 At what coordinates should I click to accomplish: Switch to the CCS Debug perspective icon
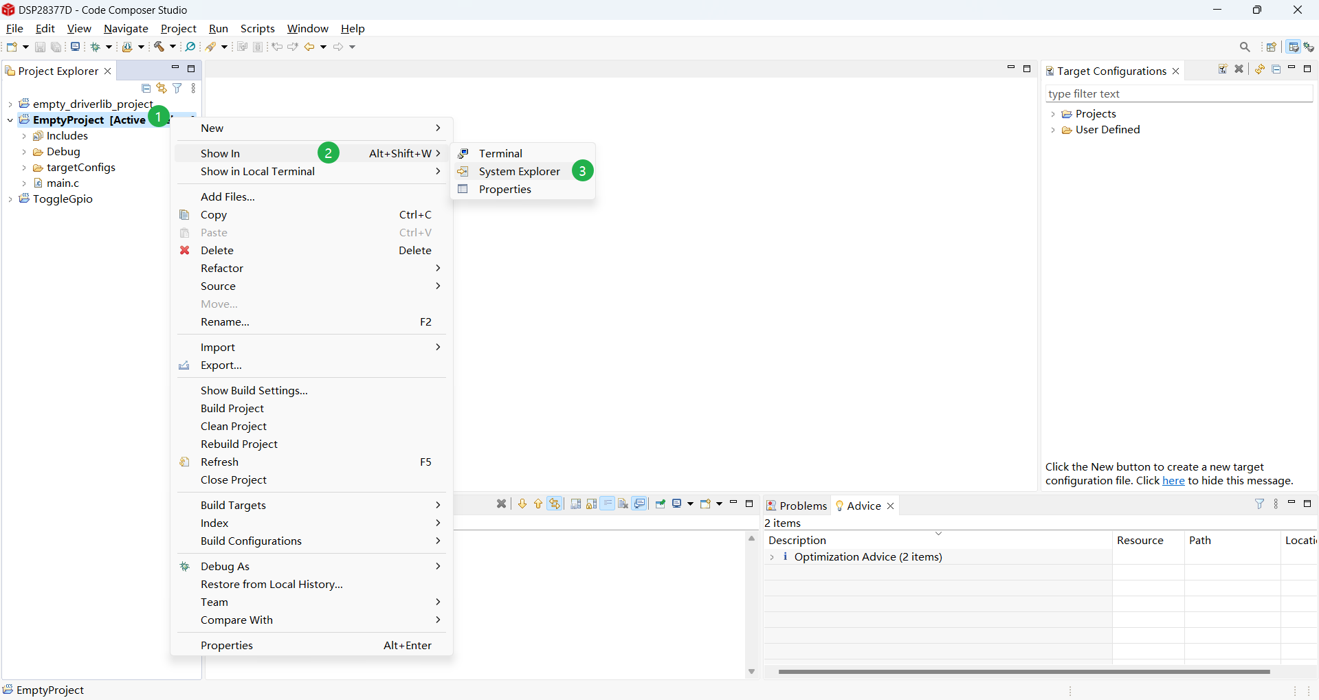tap(1309, 47)
